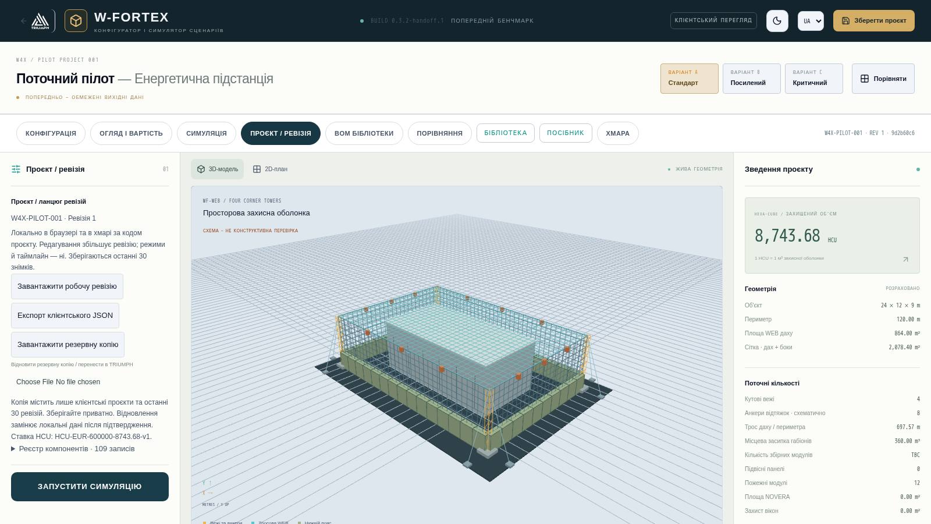
Task: Open the Симуляція tab
Action: tap(207, 133)
